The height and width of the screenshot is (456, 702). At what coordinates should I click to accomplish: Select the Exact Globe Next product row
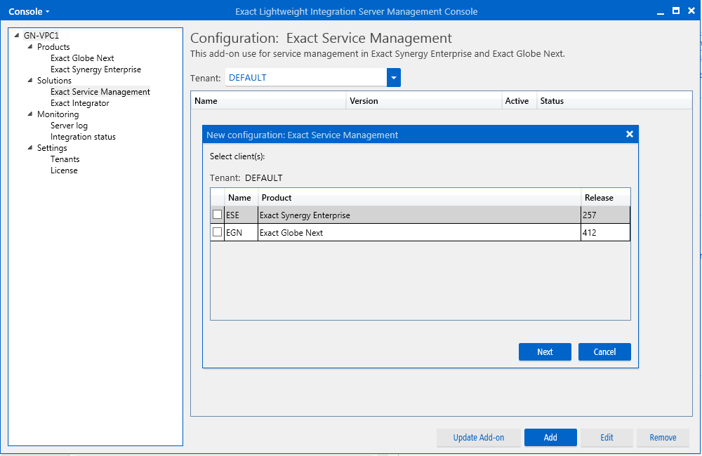coord(419,232)
